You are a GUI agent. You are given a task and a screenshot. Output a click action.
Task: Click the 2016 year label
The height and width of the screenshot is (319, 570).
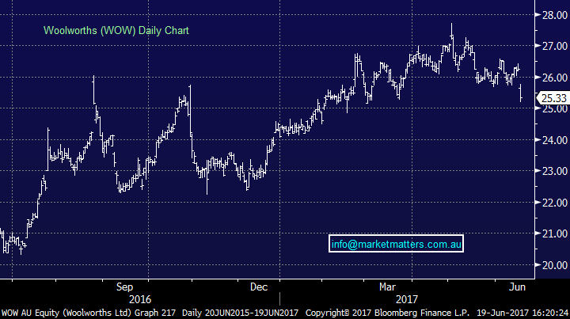[140, 300]
